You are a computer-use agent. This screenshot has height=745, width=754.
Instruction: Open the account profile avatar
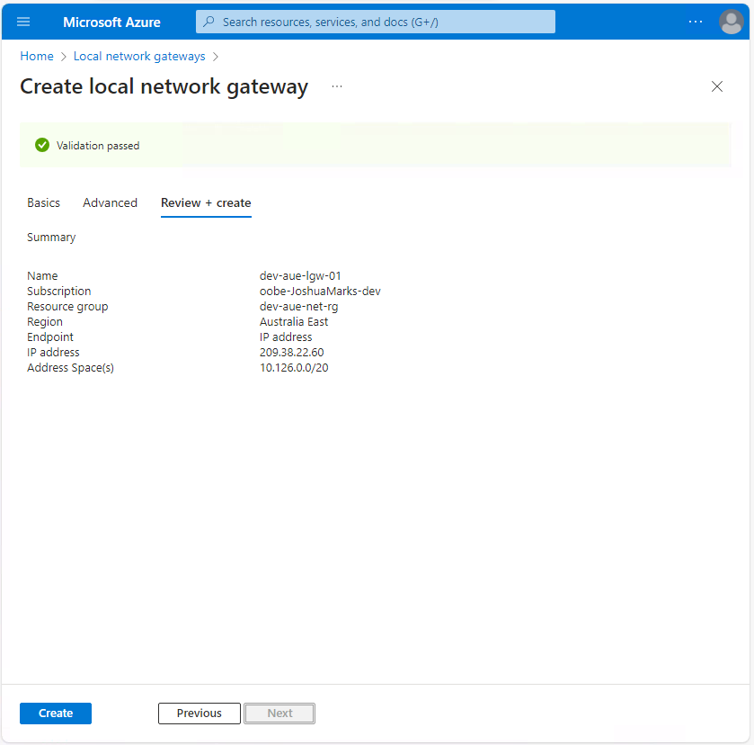coord(731,22)
